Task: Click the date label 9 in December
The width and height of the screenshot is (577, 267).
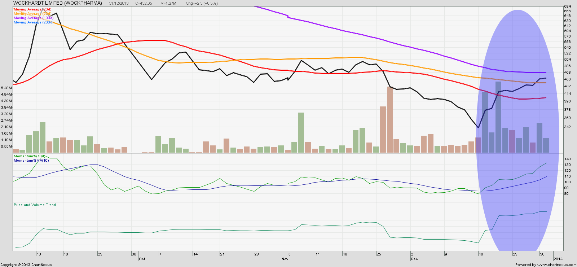Action: [446, 254]
